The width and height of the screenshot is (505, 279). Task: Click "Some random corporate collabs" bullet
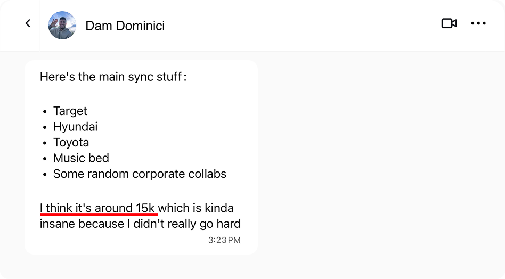(x=140, y=174)
